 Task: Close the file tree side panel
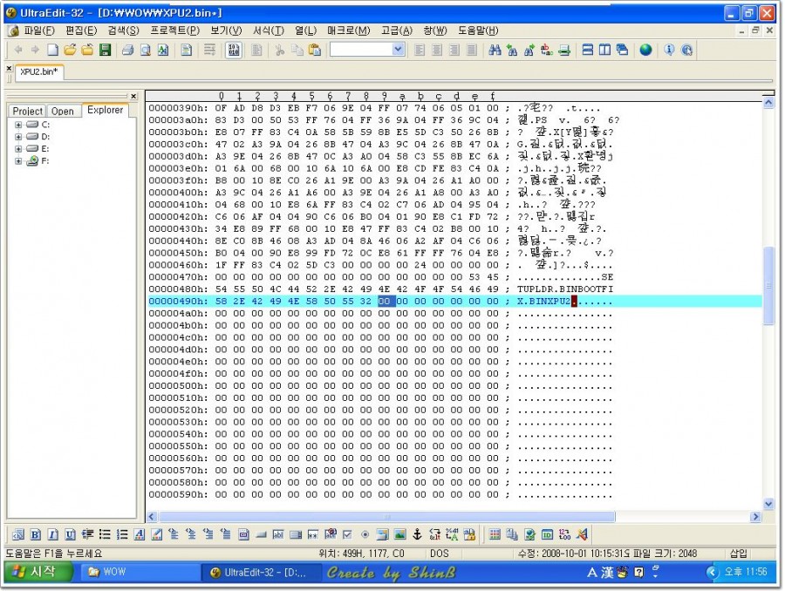(x=133, y=96)
